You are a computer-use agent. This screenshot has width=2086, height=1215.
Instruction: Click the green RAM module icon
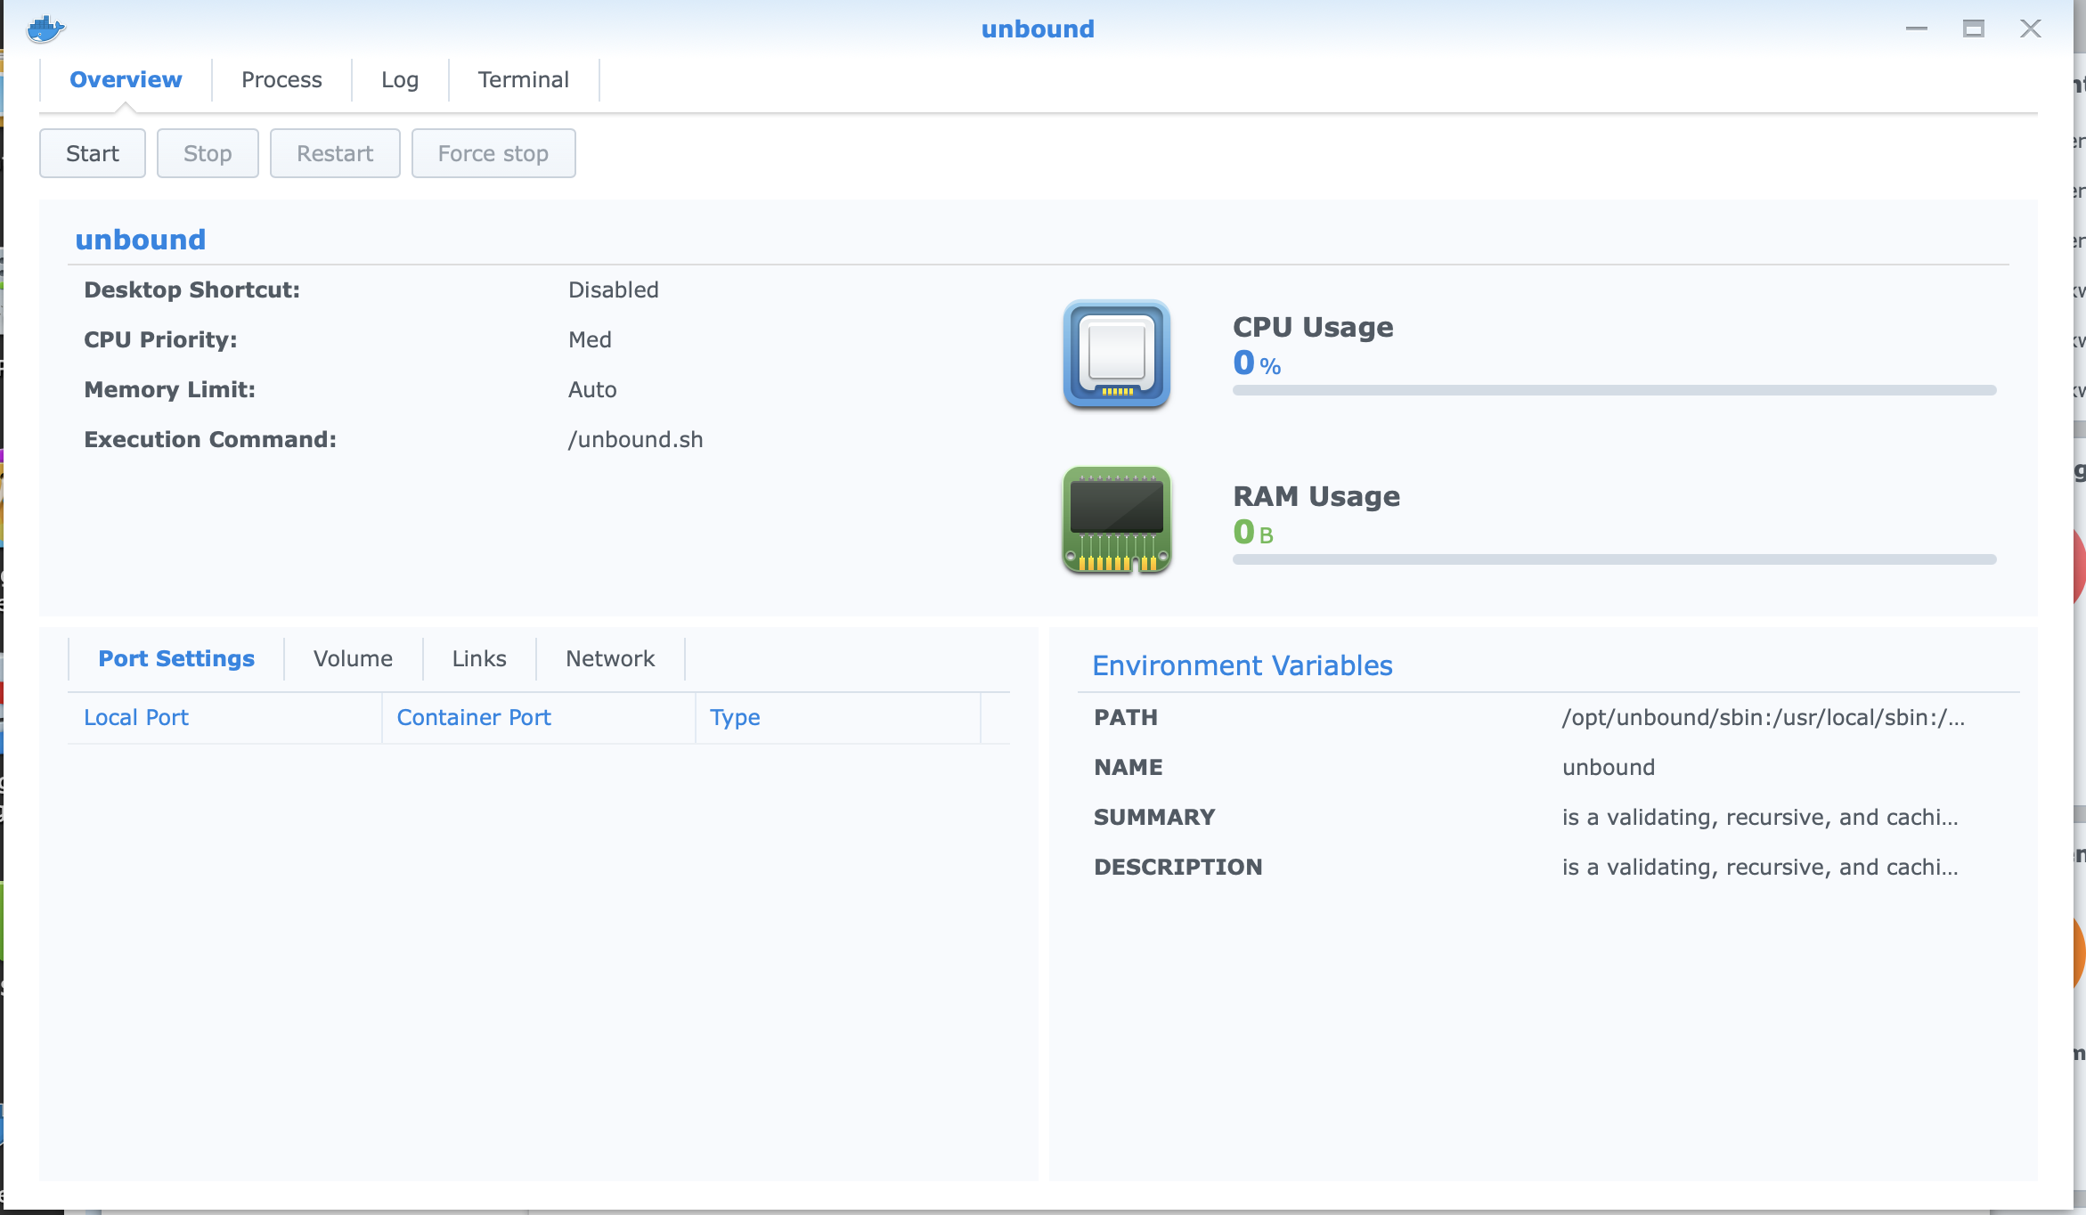pos(1116,519)
